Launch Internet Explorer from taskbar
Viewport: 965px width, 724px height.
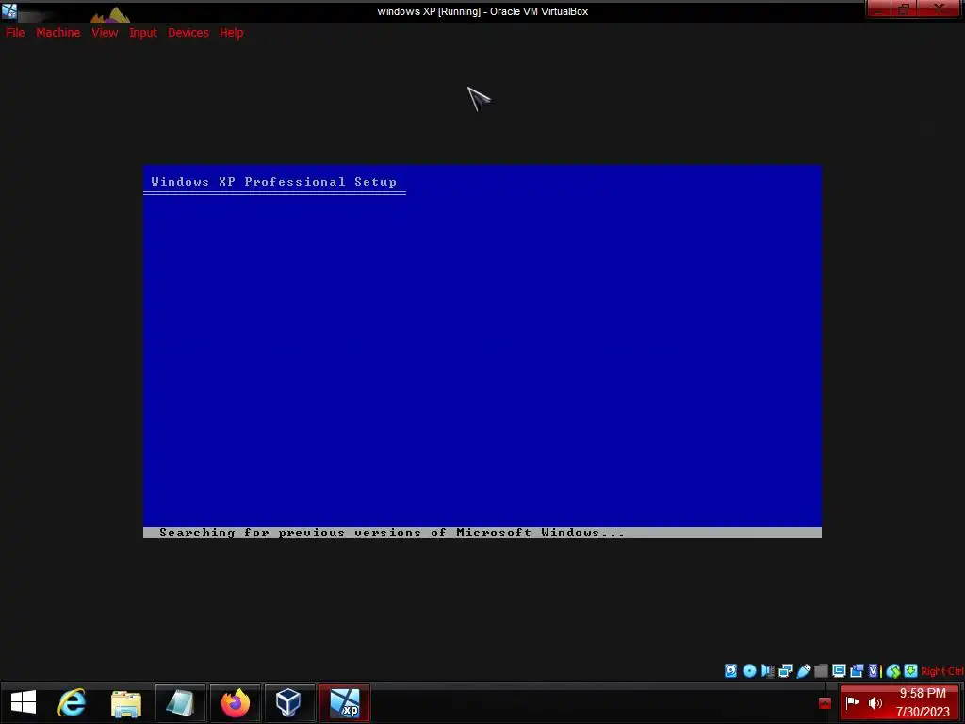pyautogui.click(x=72, y=702)
